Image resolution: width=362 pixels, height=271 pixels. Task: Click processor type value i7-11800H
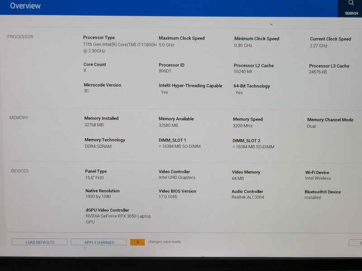(x=120, y=48)
